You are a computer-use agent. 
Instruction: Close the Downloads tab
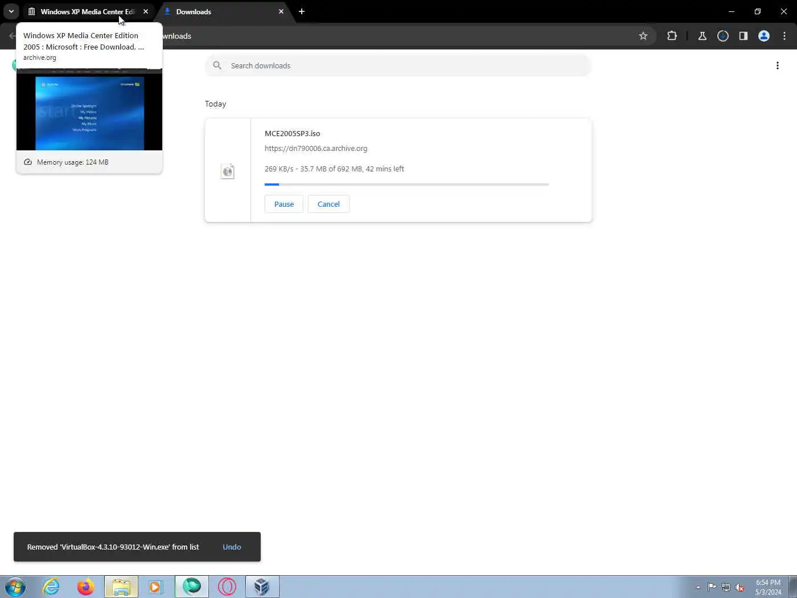click(x=281, y=11)
